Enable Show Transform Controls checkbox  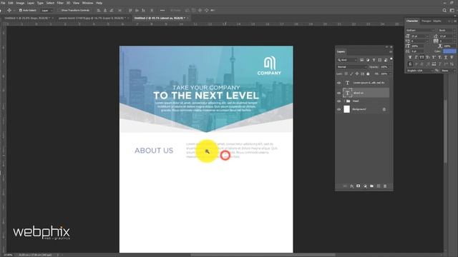coord(58,10)
